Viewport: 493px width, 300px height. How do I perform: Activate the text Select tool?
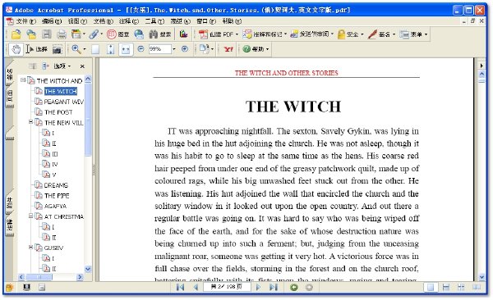pos(36,49)
